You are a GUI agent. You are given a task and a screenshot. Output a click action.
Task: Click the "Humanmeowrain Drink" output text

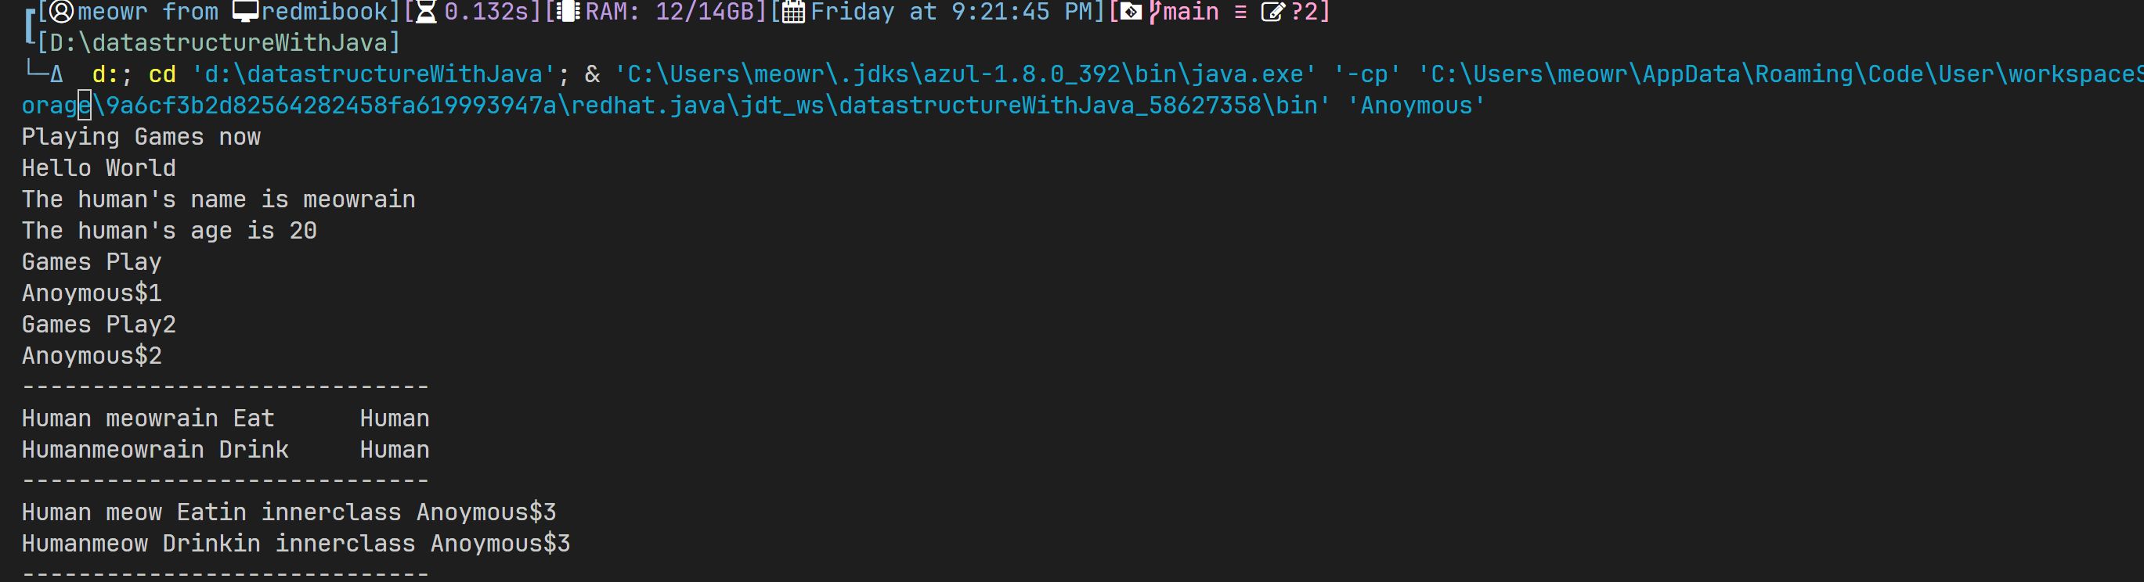click(155, 450)
